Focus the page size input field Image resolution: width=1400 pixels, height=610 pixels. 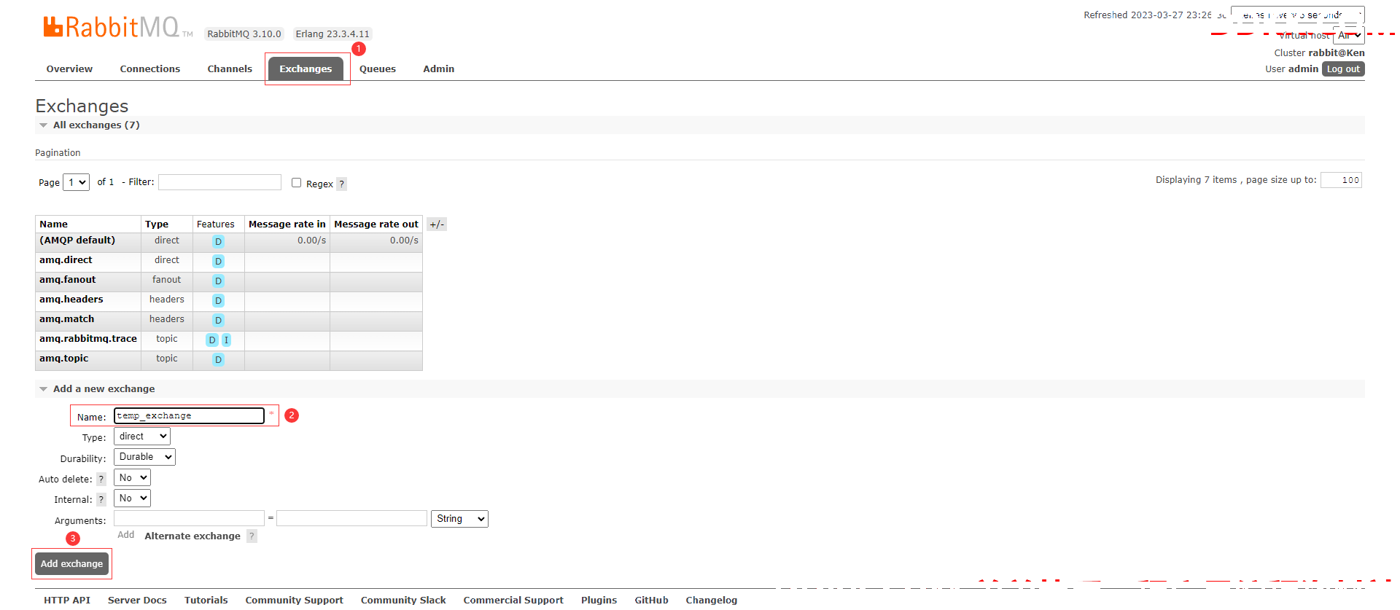pos(1341,180)
